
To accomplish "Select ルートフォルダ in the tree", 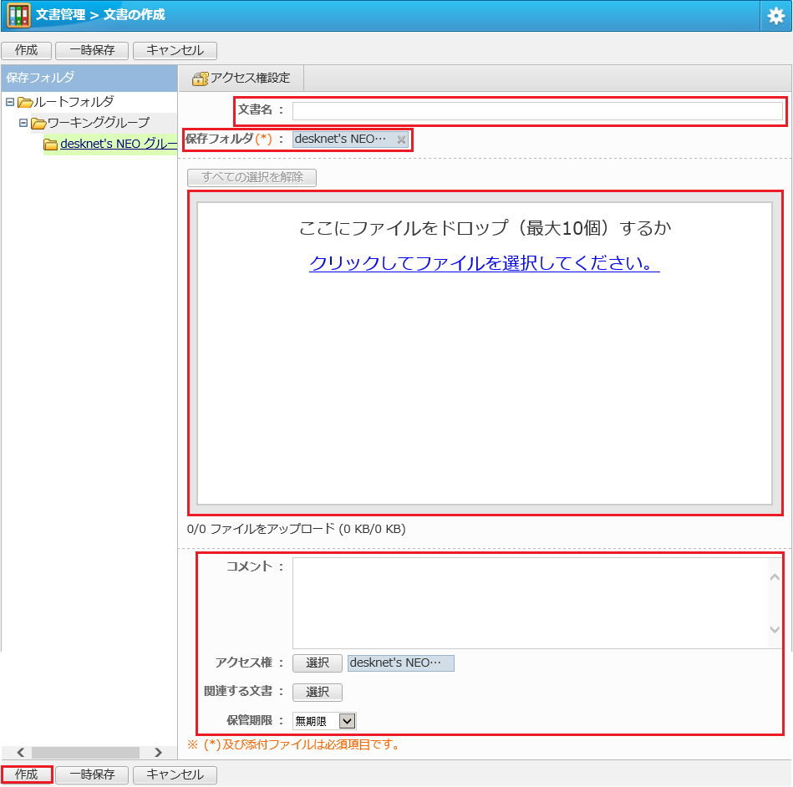I will (x=74, y=102).
